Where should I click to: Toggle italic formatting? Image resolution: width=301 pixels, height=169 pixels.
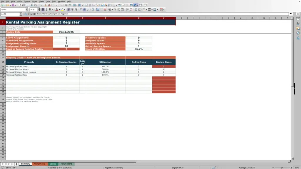(47, 9)
